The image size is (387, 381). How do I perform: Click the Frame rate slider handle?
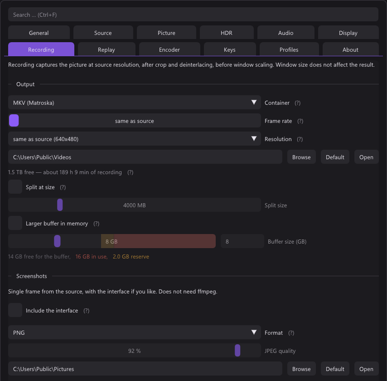(14, 121)
